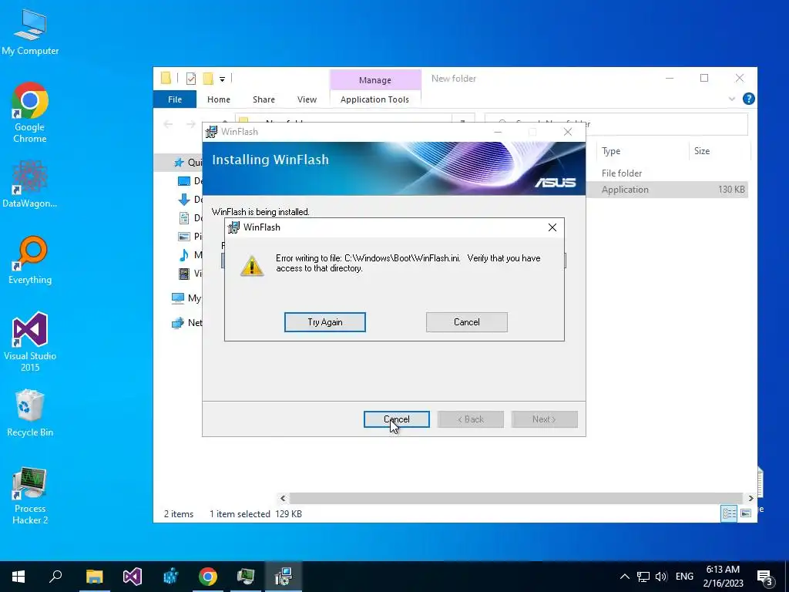Viewport: 789px width, 592px height.
Task: Switch Explorer to details view icon
Action: (729, 513)
